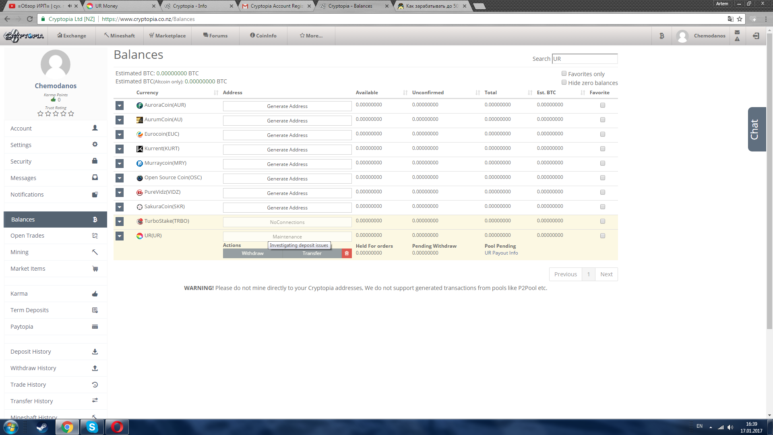Mark UR as favorite
Viewport: 773px width, 435px height.
(603, 236)
